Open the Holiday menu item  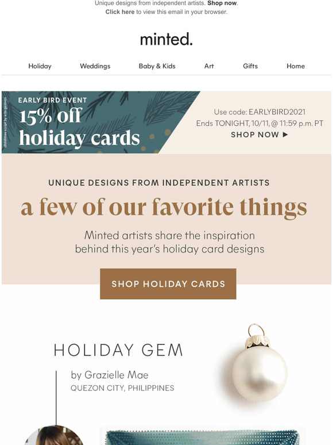pyautogui.click(x=40, y=66)
